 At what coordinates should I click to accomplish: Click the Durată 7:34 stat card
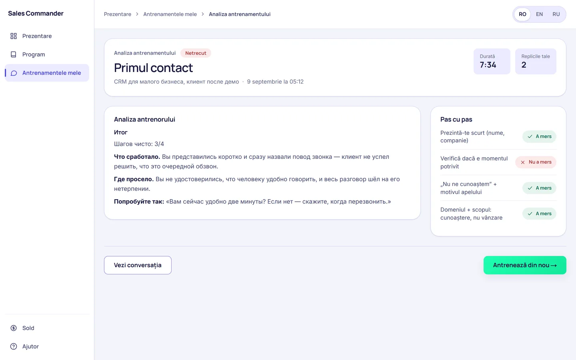click(x=492, y=61)
